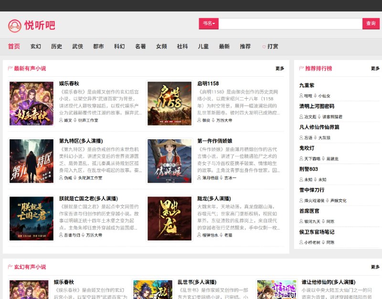Image resolution: width=382 pixels, height=299 pixels.
Task: Open 清明上河图密码 in the ranking list
Action: coord(317,106)
